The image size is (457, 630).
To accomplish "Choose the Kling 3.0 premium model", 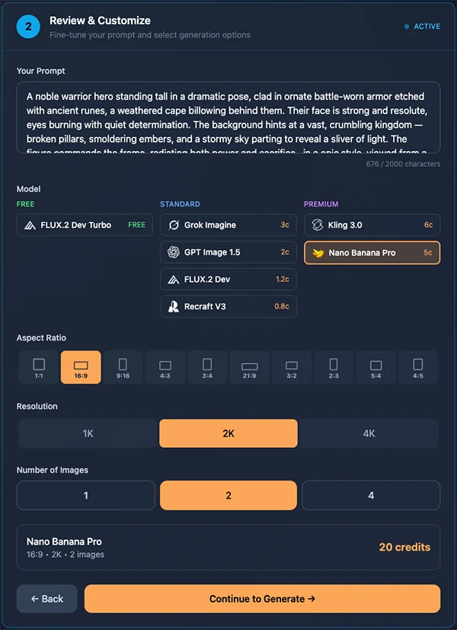I will pos(372,225).
